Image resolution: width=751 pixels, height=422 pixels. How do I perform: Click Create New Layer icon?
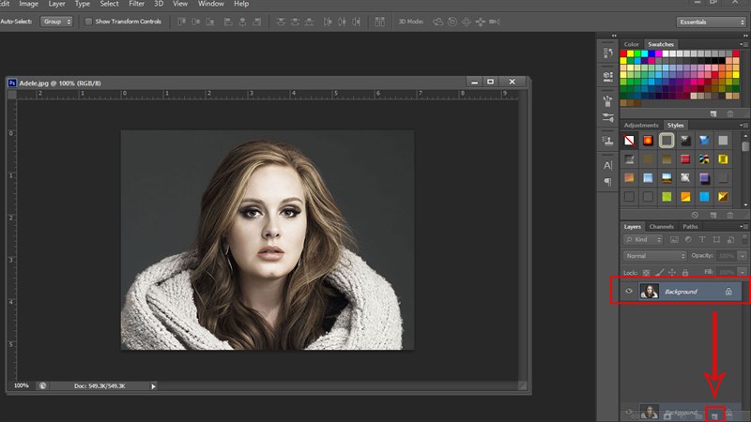coord(714,416)
